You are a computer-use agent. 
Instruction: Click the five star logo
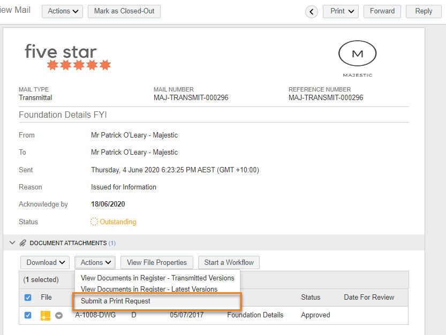(x=67, y=57)
